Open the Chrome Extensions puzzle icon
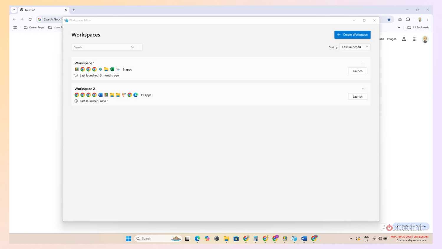 (x=408, y=19)
